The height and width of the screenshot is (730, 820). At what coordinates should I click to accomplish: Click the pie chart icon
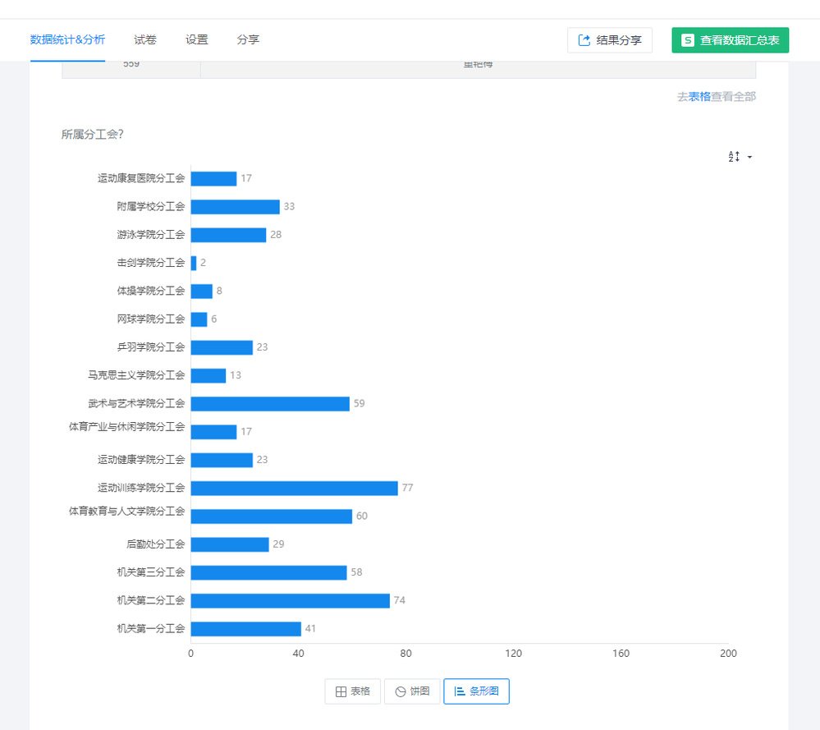coord(401,691)
